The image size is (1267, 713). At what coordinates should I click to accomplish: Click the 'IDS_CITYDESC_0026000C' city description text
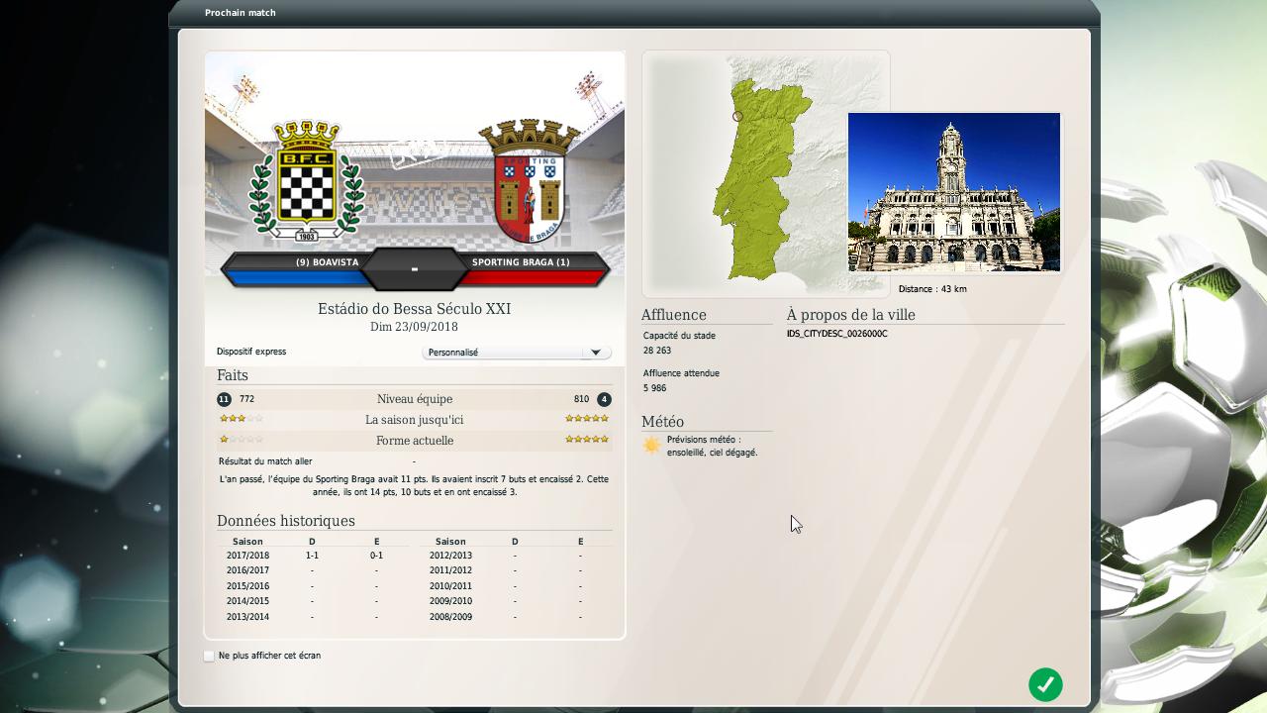(x=837, y=334)
